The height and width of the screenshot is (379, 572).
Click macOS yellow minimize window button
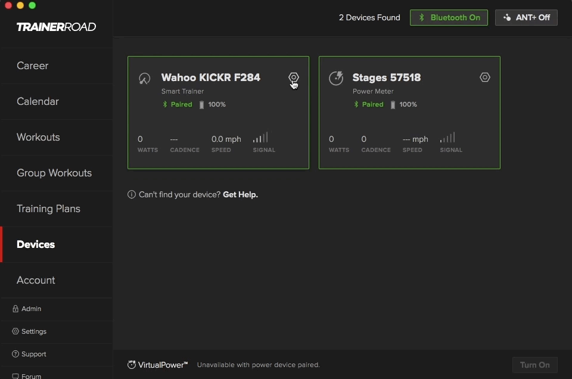(x=20, y=5)
